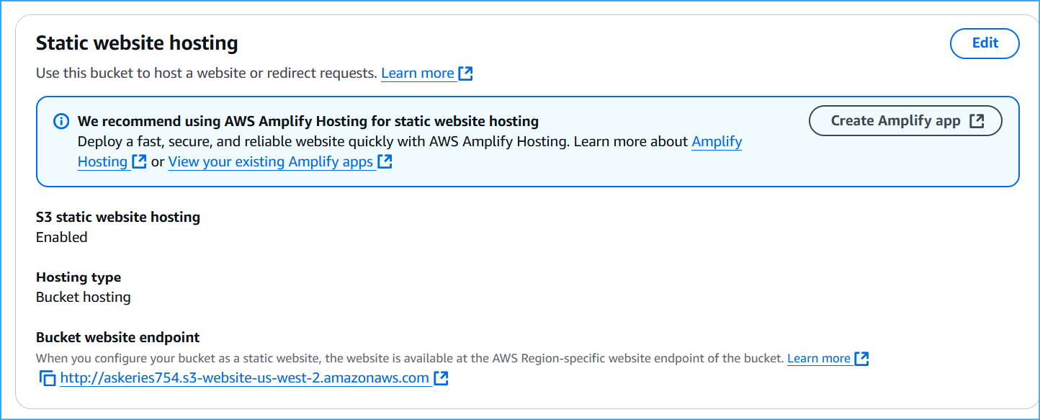Click the Bucket hosting type text
The image size is (1040, 420).
83,296
